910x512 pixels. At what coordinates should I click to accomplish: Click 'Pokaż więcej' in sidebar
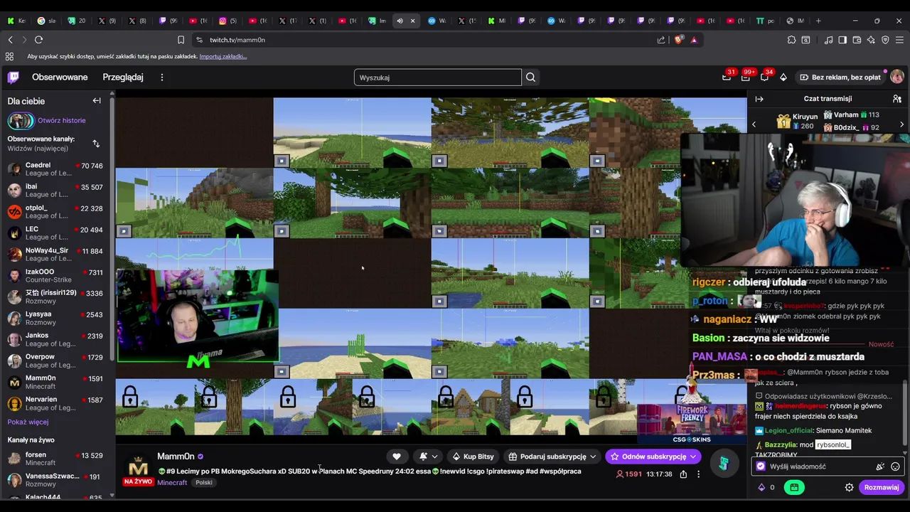[28, 422]
